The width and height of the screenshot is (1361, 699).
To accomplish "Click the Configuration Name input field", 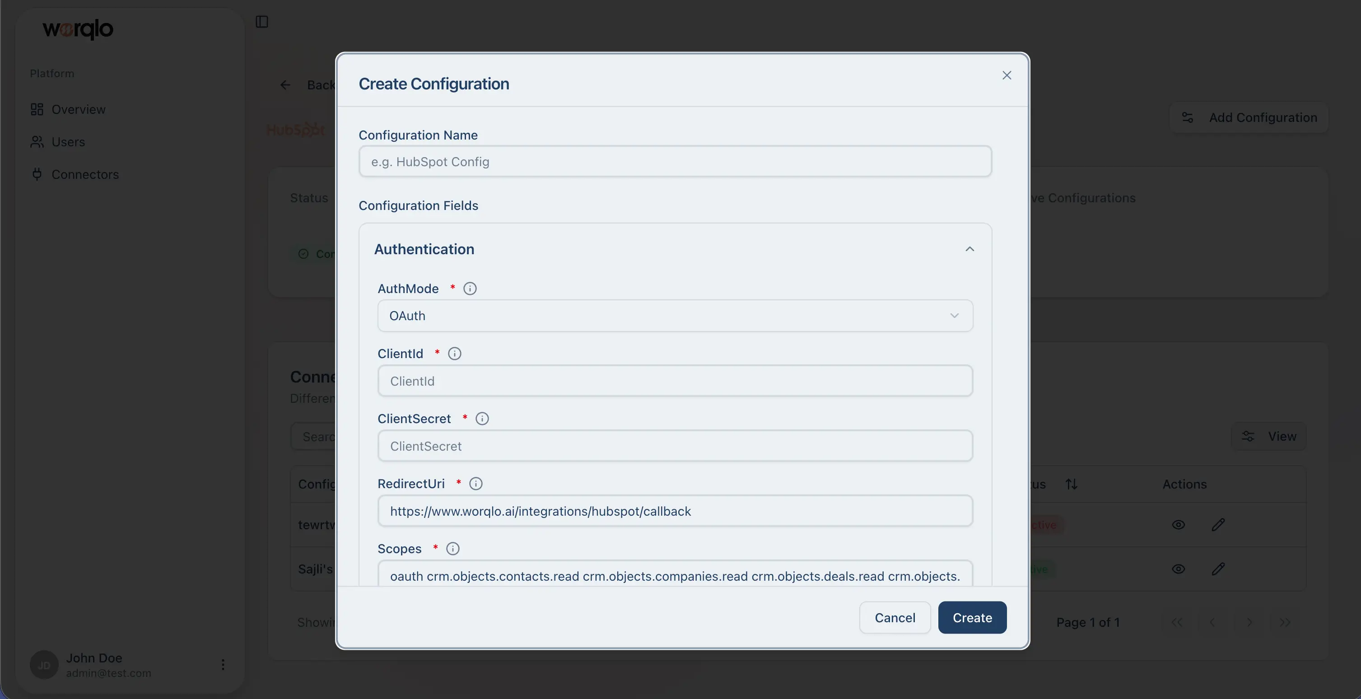I will tap(675, 162).
